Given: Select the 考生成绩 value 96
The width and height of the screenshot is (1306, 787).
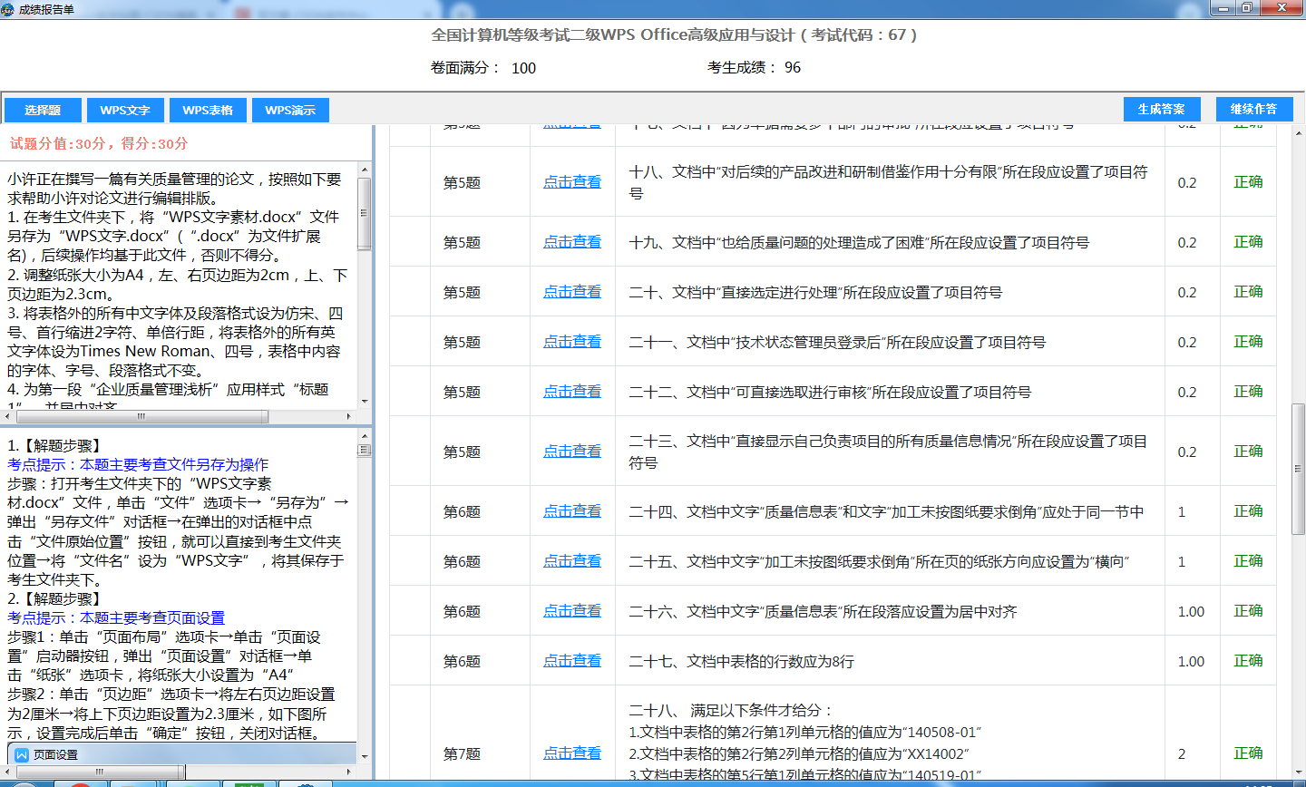Looking at the screenshot, I should pos(793,68).
